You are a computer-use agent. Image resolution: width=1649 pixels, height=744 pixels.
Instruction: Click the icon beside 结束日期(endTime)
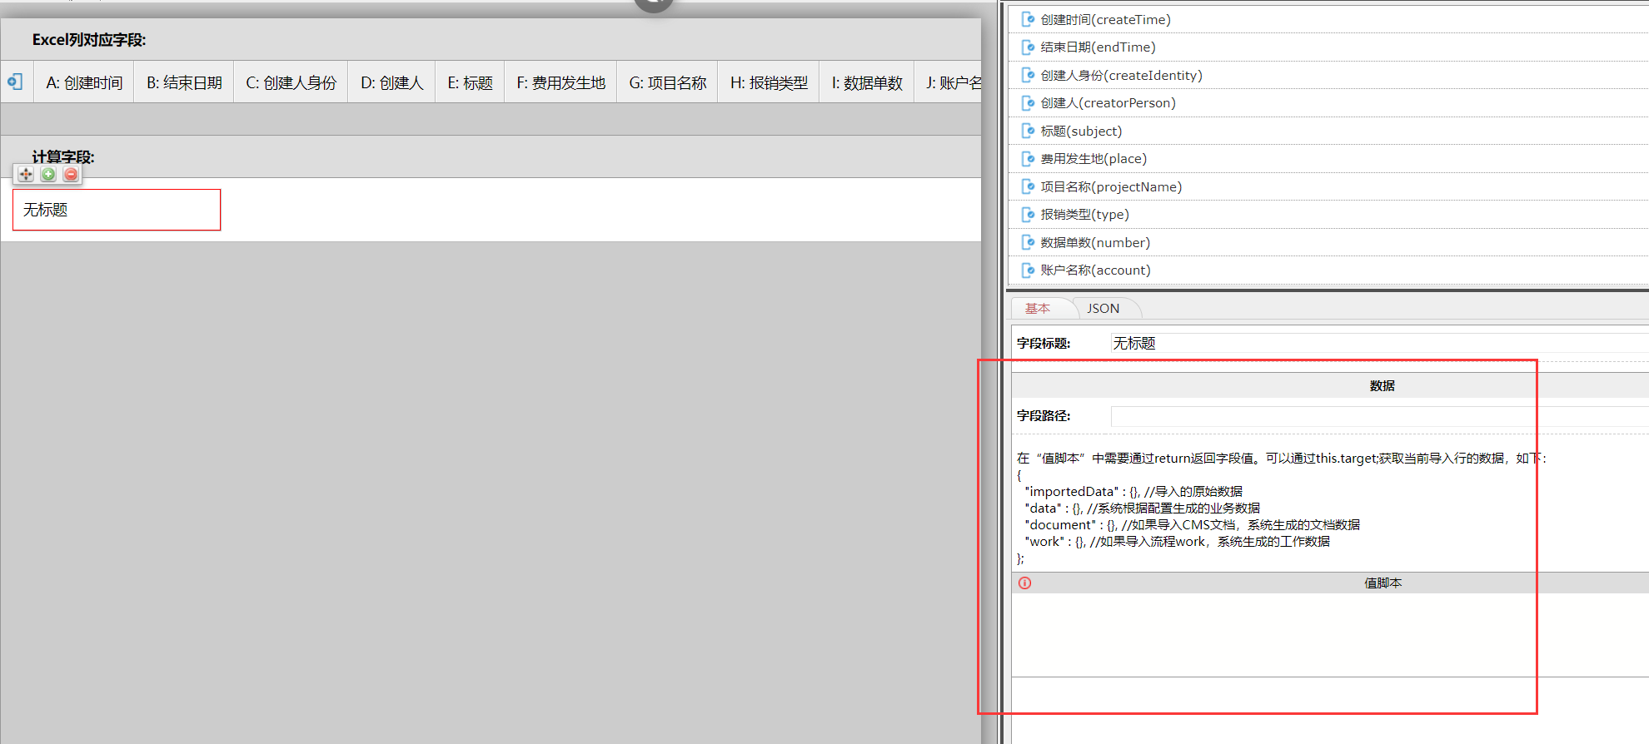(1028, 47)
